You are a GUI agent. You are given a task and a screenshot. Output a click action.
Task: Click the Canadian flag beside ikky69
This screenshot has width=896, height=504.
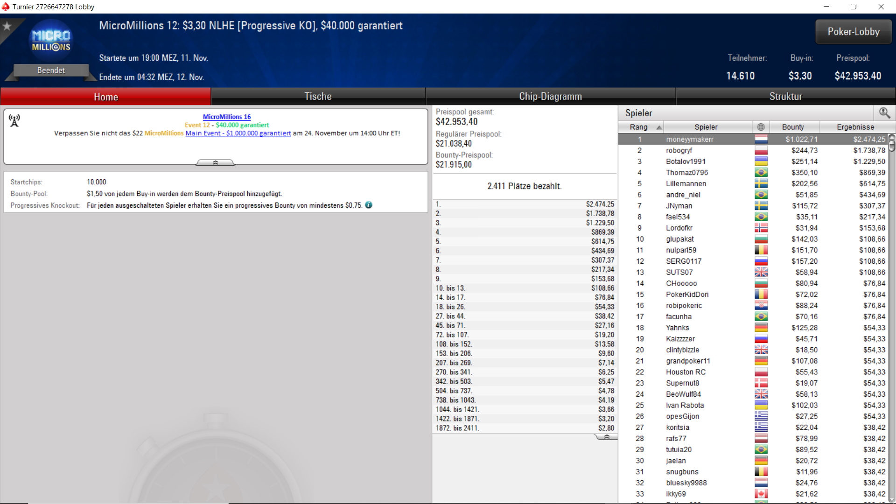(x=761, y=494)
